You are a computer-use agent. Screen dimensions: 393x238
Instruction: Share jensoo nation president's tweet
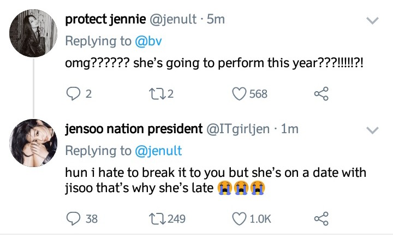click(320, 219)
